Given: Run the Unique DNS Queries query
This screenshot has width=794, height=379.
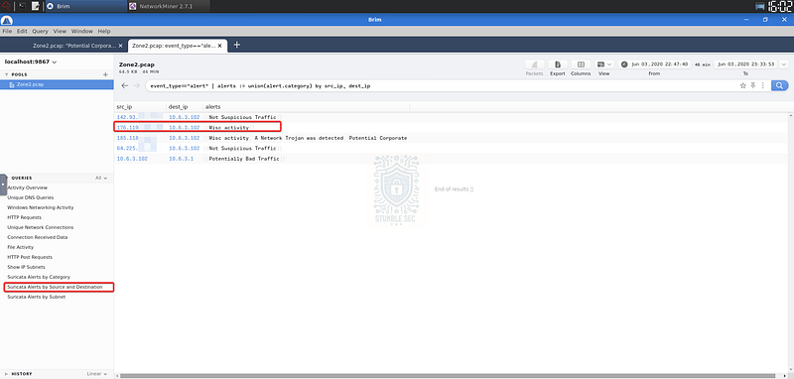Looking at the screenshot, I should point(31,197).
